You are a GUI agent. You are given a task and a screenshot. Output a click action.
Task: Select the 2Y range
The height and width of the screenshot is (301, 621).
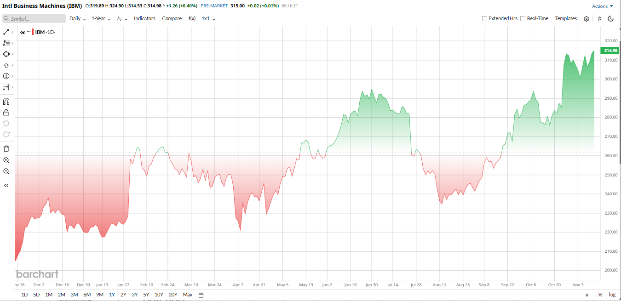click(x=123, y=295)
